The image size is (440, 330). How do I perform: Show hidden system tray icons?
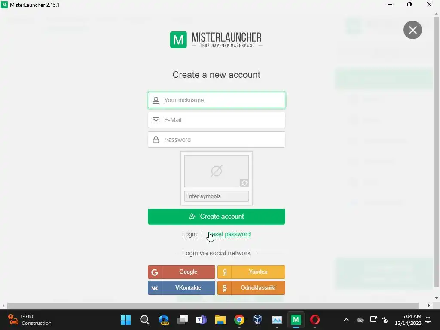point(346,320)
